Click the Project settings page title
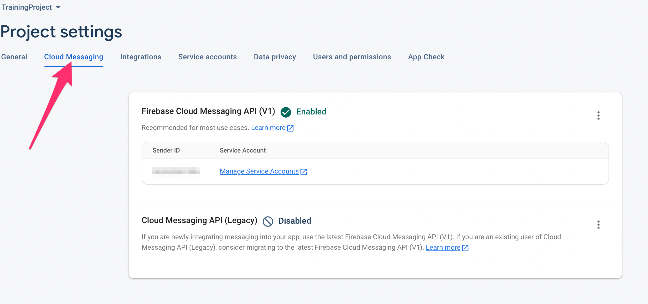 tap(61, 32)
